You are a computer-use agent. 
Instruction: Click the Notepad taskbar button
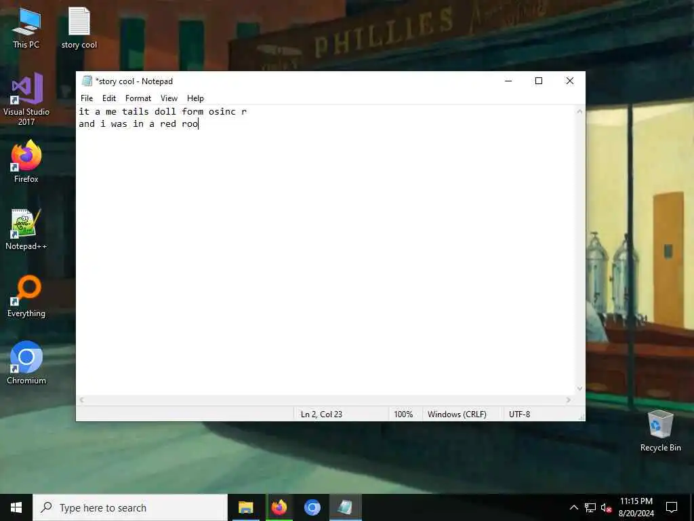click(345, 507)
